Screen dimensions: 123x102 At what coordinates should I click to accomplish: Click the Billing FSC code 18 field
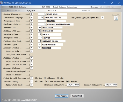[40, 31]
